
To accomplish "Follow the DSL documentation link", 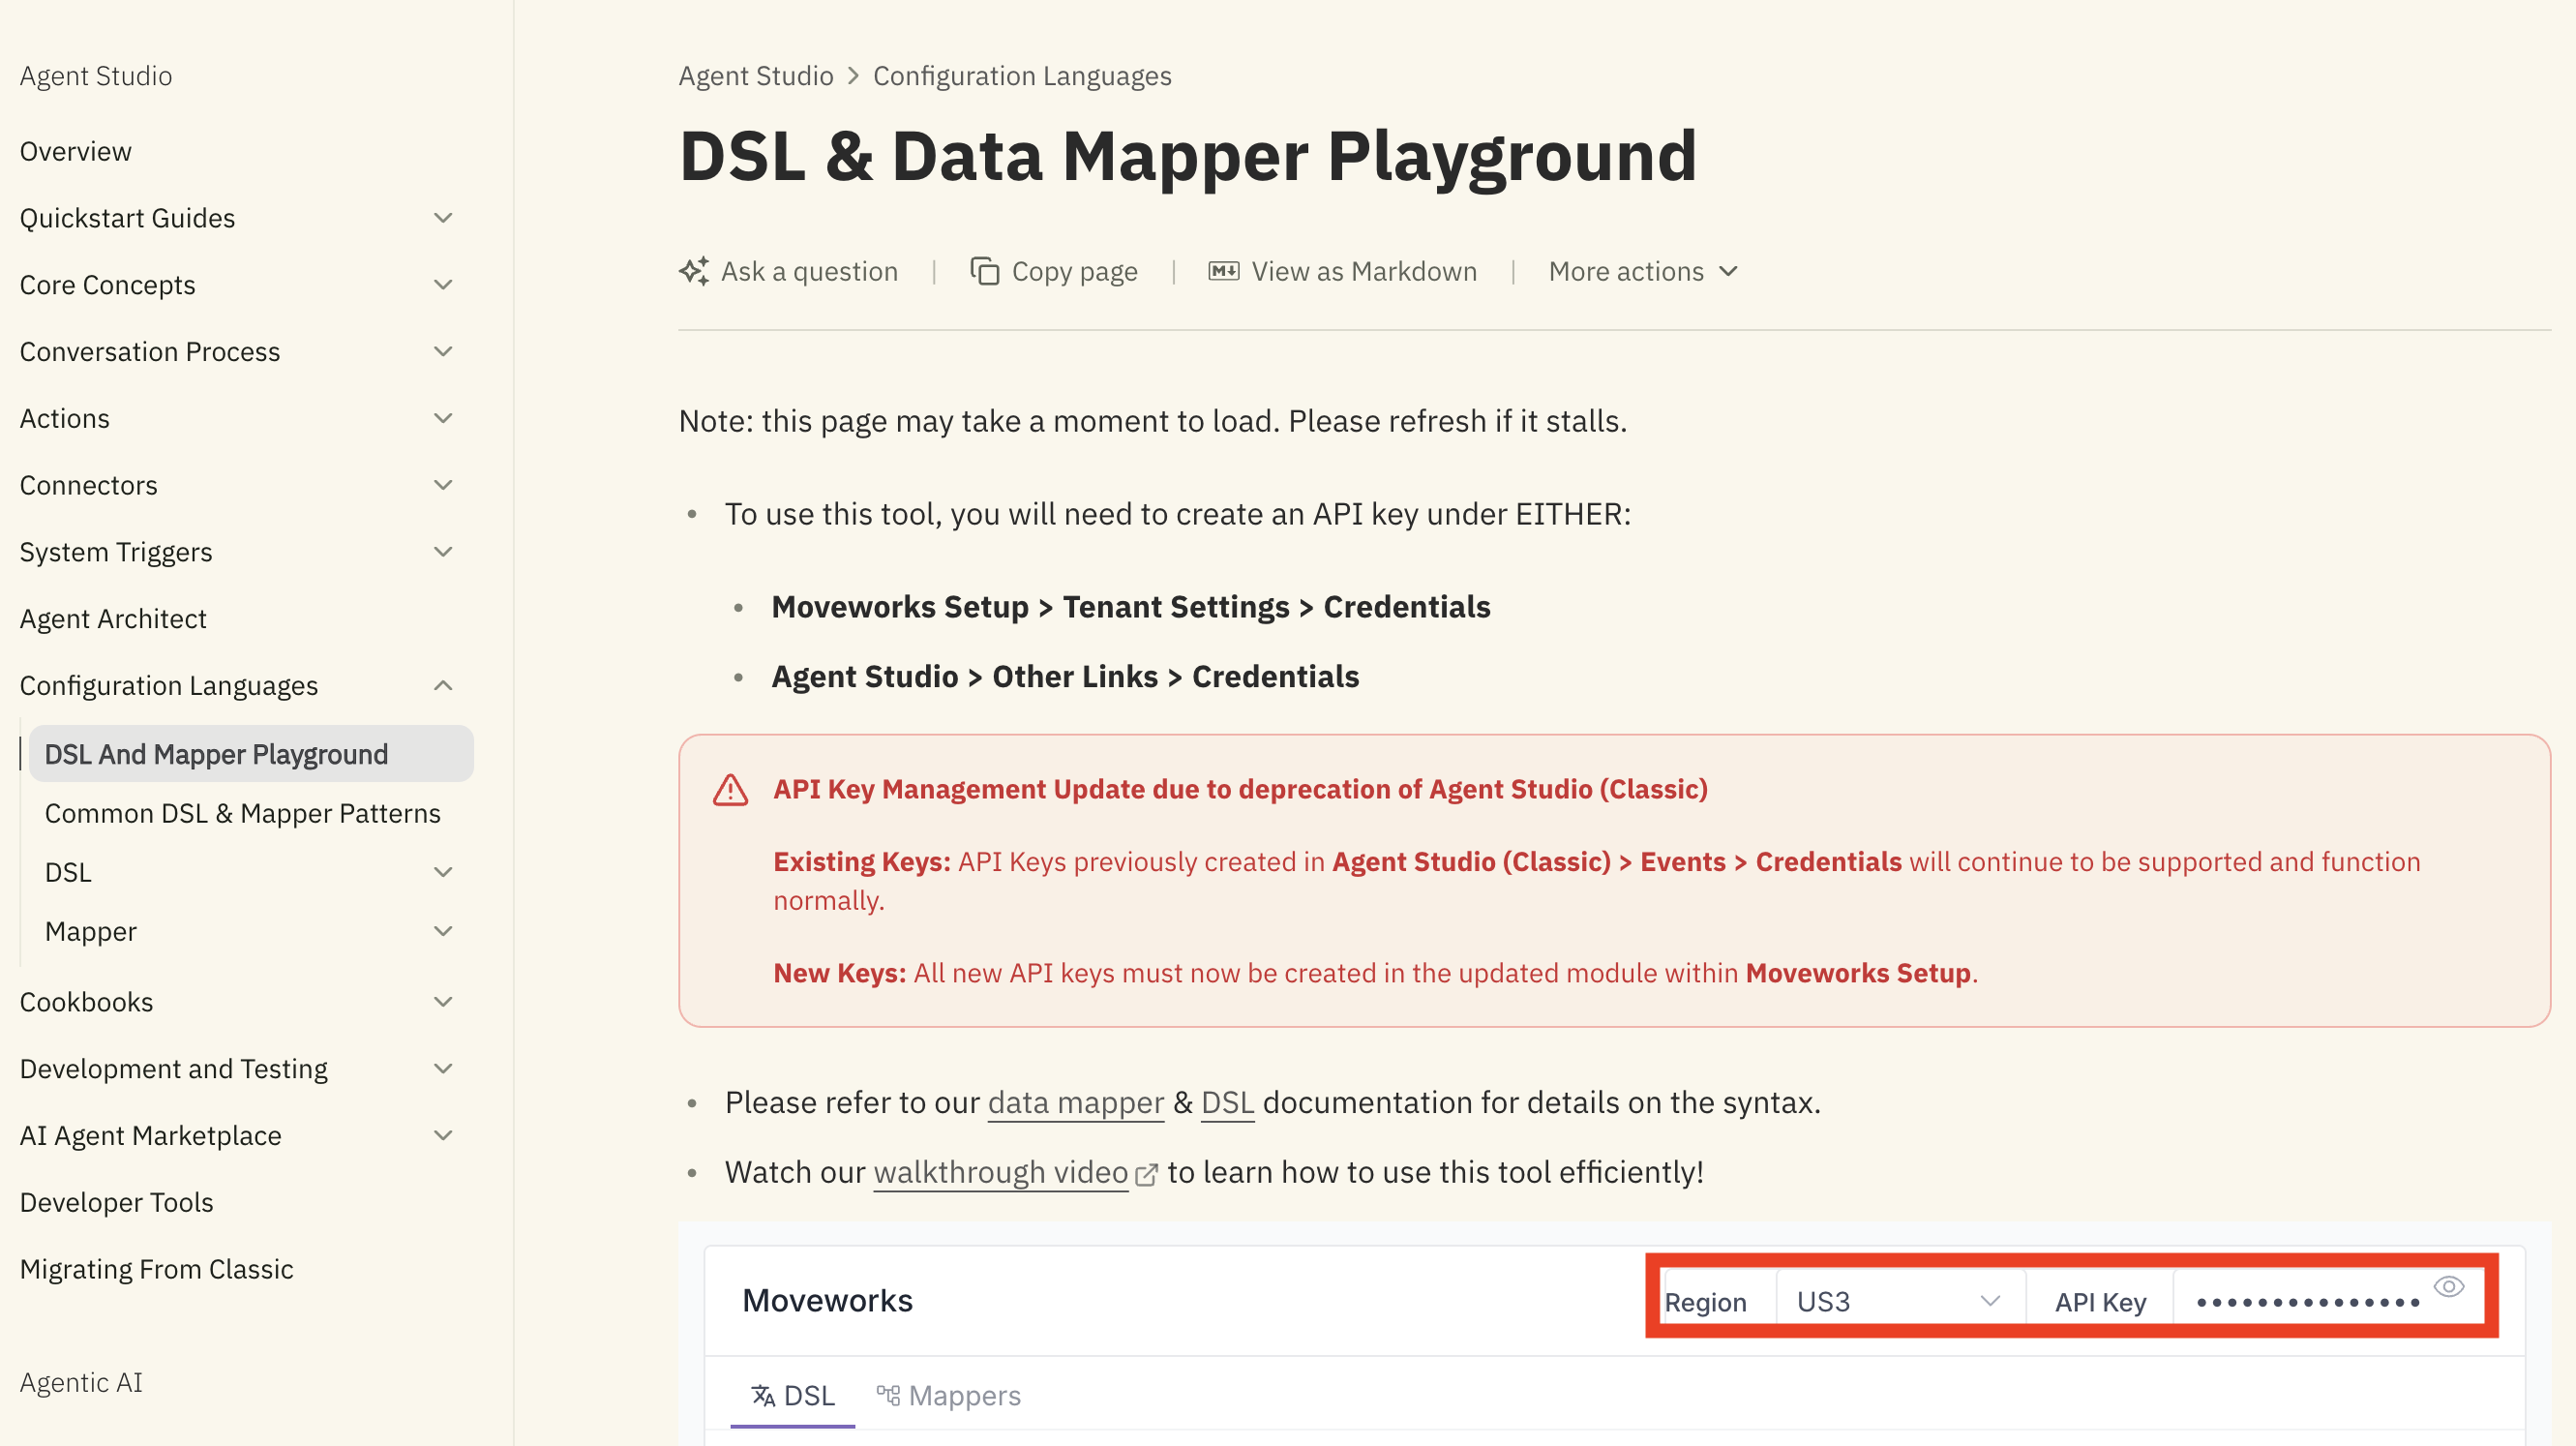I will 1227,1102.
